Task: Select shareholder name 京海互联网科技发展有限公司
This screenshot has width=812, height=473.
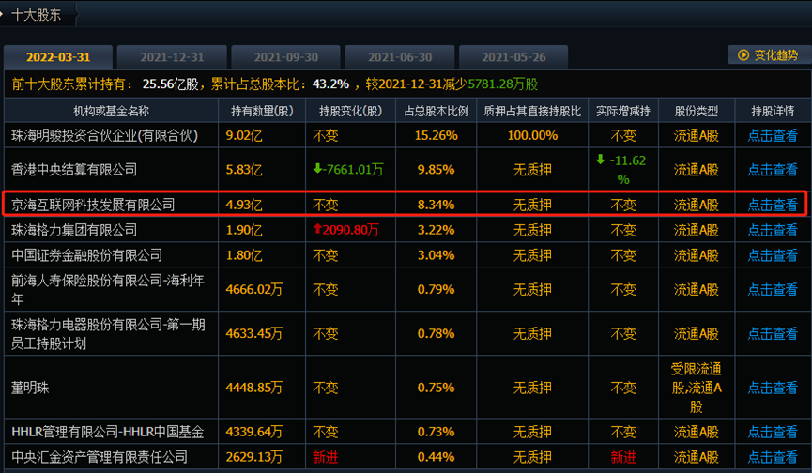Action: point(93,205)
